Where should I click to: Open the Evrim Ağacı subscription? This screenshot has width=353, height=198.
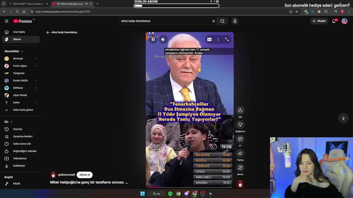click(21, 66)
